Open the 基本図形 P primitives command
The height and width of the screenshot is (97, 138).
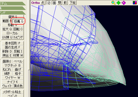(13, 43)
